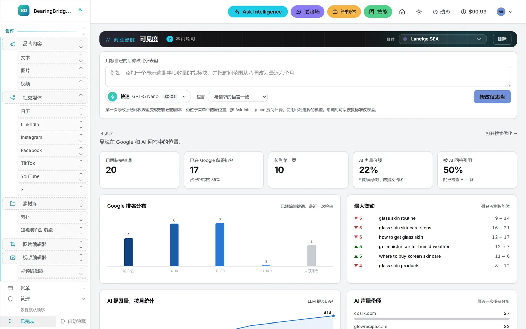The image size is (526, 329).
Task: Click cosrx.com share bar
Action: [432, 319]
